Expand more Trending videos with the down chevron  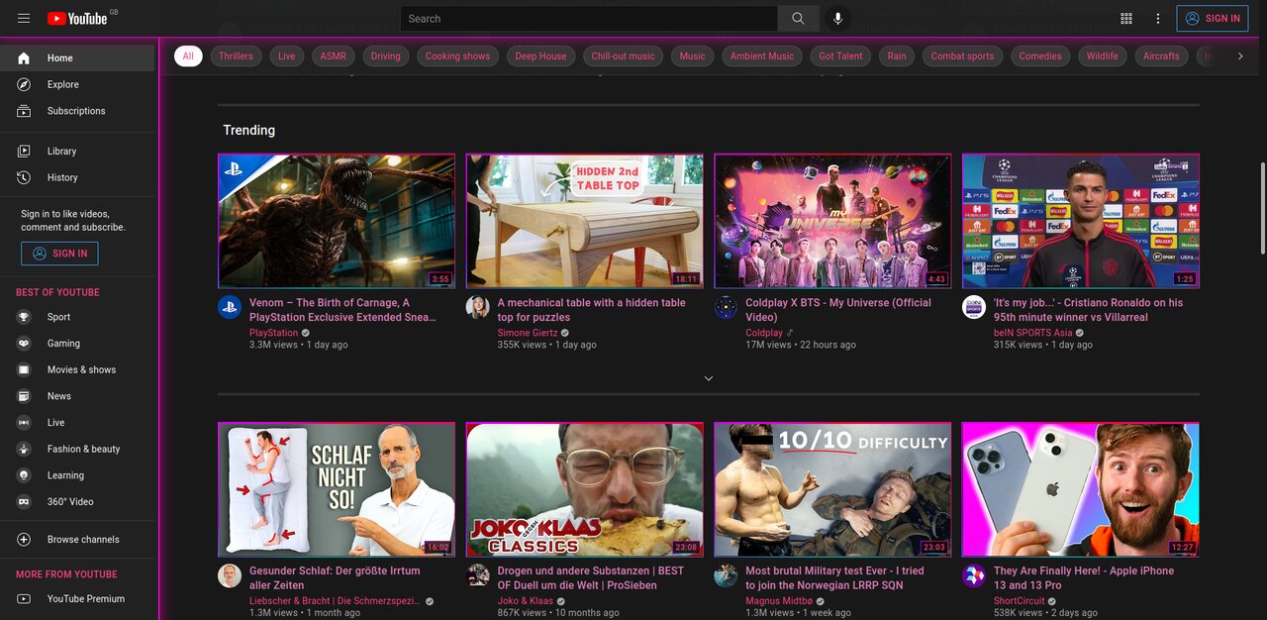coord(708,377)
